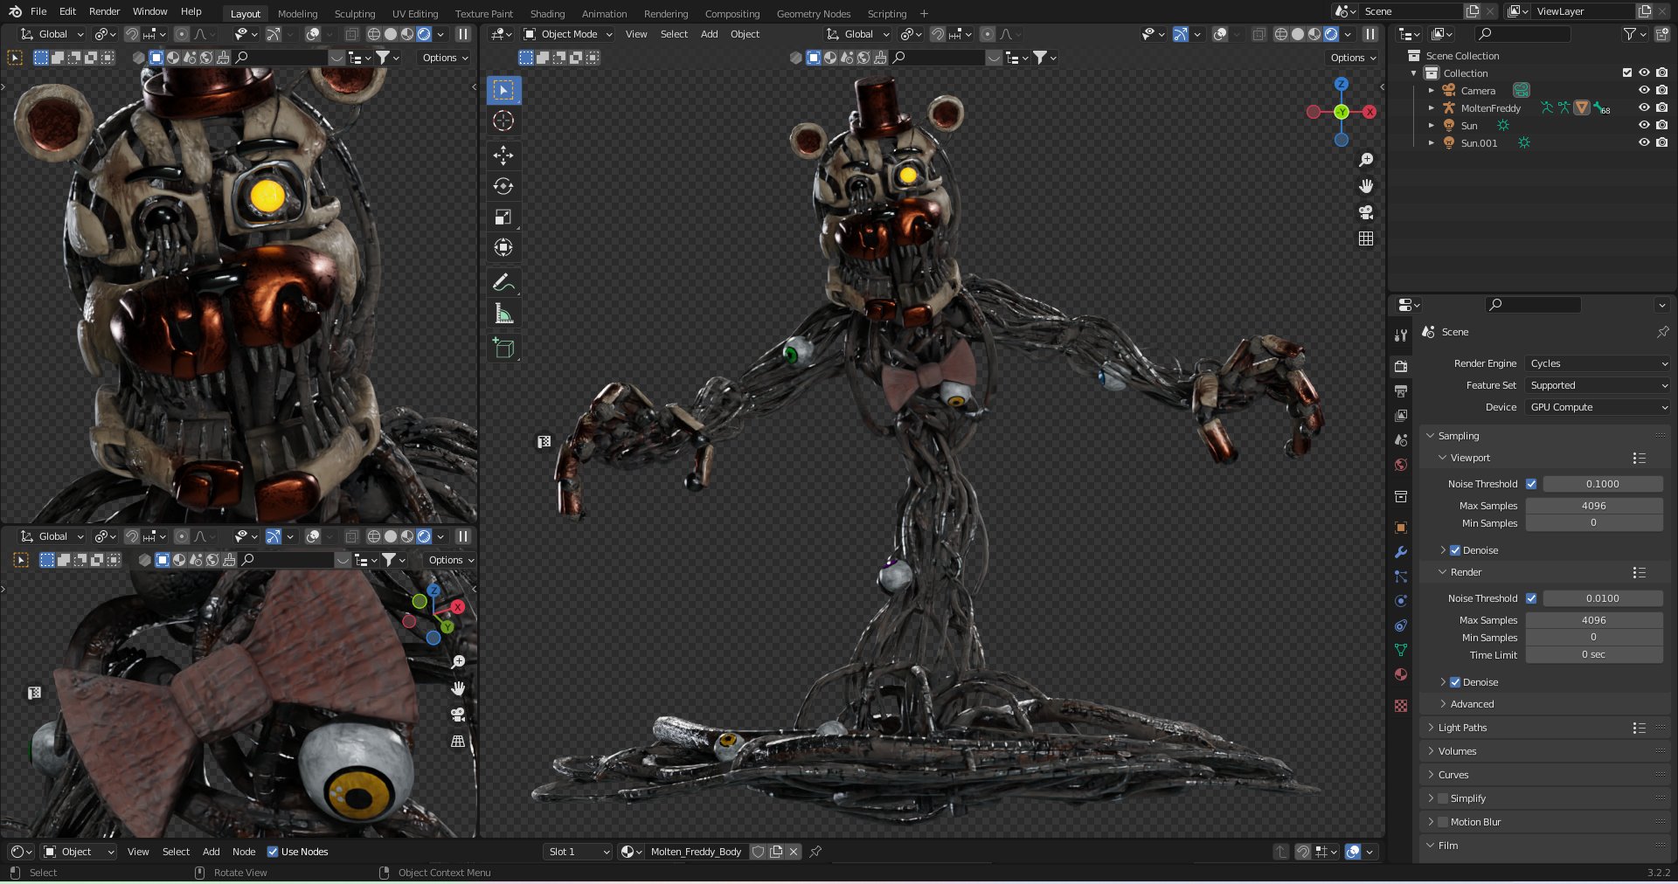Activate the Scale tool
1678x884 pixels.
pyautogui.click(x=503, y=217)
